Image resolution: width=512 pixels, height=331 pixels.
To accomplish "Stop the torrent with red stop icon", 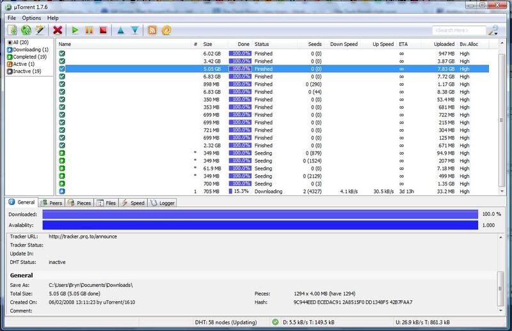I will coord(102,29).
